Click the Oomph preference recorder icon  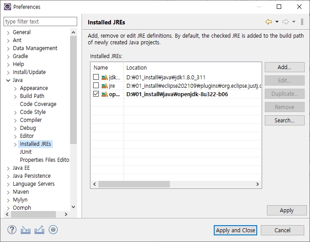click(x=53, y=230)
